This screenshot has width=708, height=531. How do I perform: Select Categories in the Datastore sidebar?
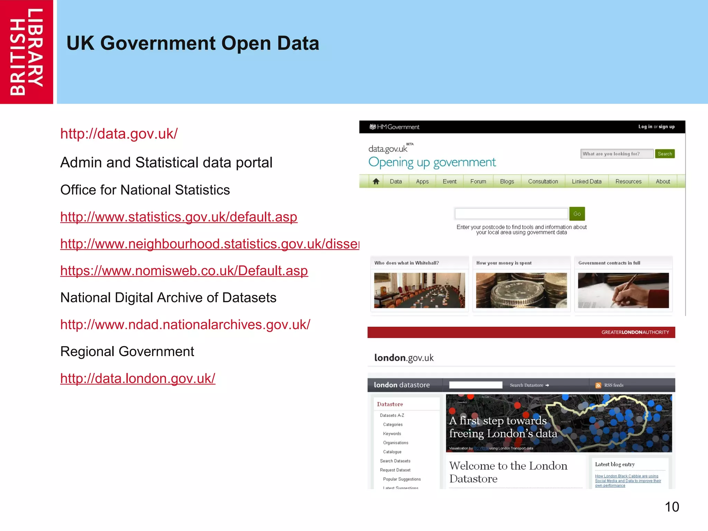pyautogui.click(x=393, y=425)
